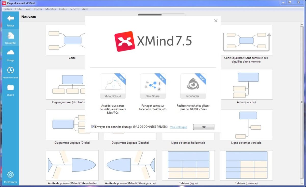This screenshot has height=187, width=306.
Task: Open the Aide menu
Action: pyautogui.click(x=85, y=9)
